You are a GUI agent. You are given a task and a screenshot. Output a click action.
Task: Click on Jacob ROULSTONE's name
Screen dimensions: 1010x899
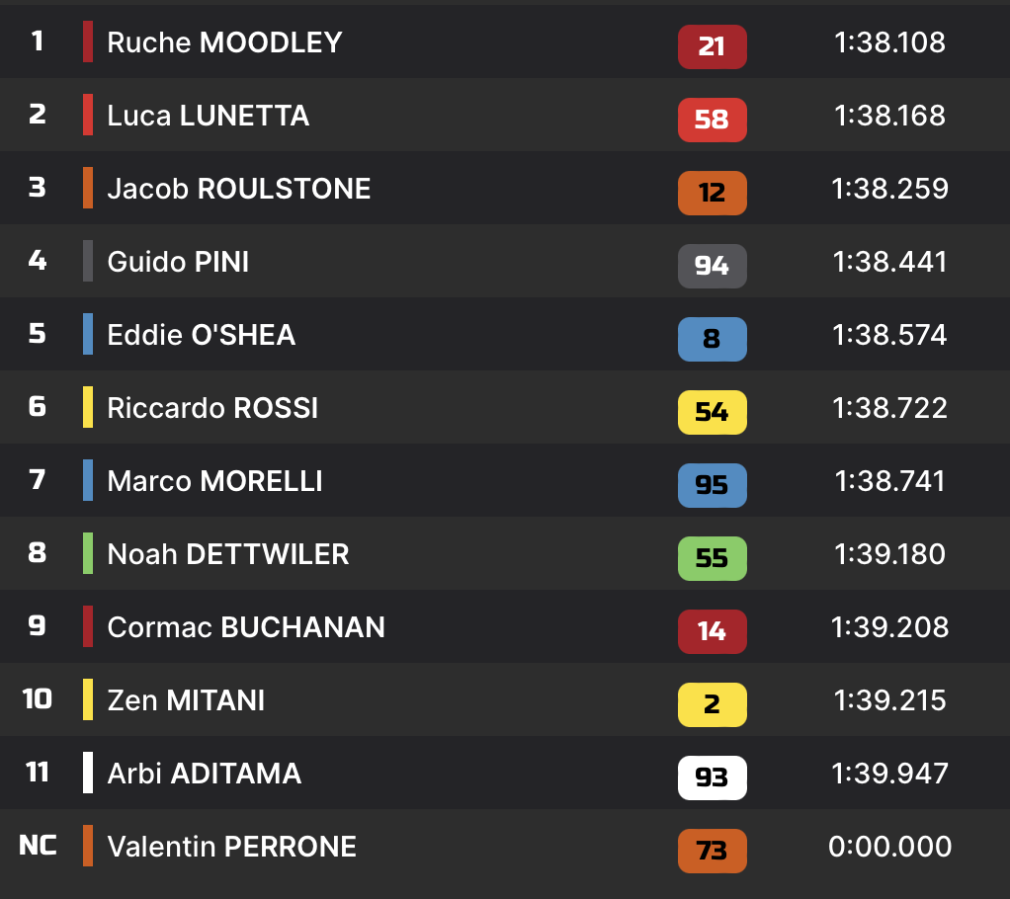click(238, 189)
